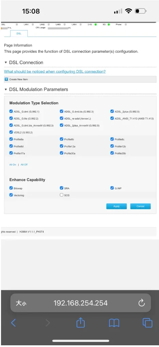
Task: Collapse the DSL Modulation Parameters section
Action: [x=6, y=90]
